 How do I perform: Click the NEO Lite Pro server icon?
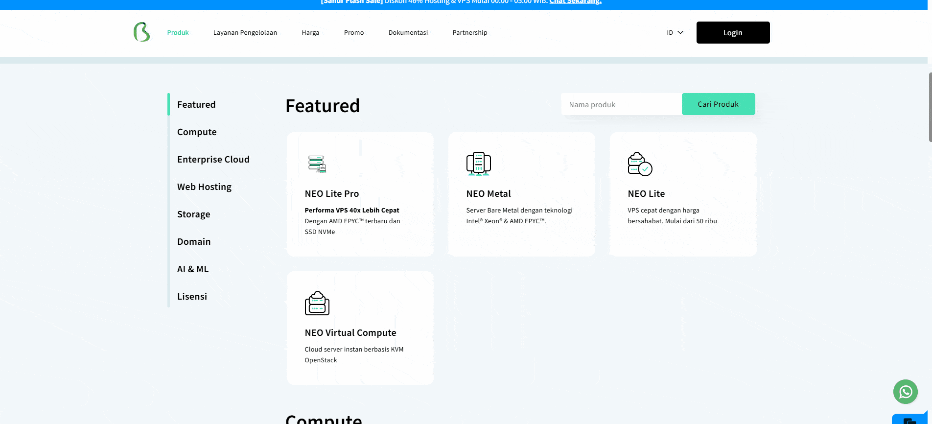tap(317, 164)
